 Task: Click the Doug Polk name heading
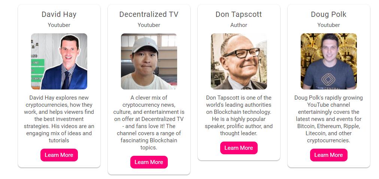[x=329, y=14]
